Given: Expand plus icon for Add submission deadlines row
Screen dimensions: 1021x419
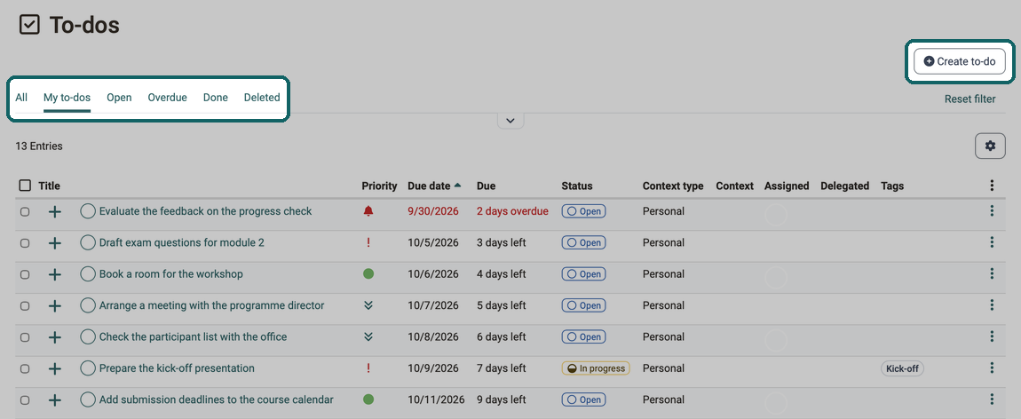Looking at the screenshot, I should pyautogui.click(x=55, y=400).
